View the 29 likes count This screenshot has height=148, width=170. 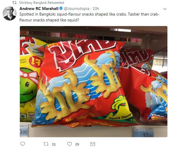(77, 144)
